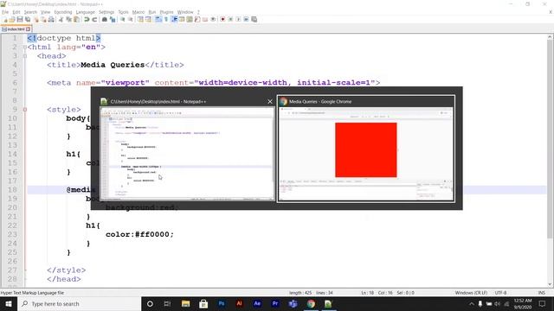Open the Search menu
Screen dimensions: 554x311
30,12
